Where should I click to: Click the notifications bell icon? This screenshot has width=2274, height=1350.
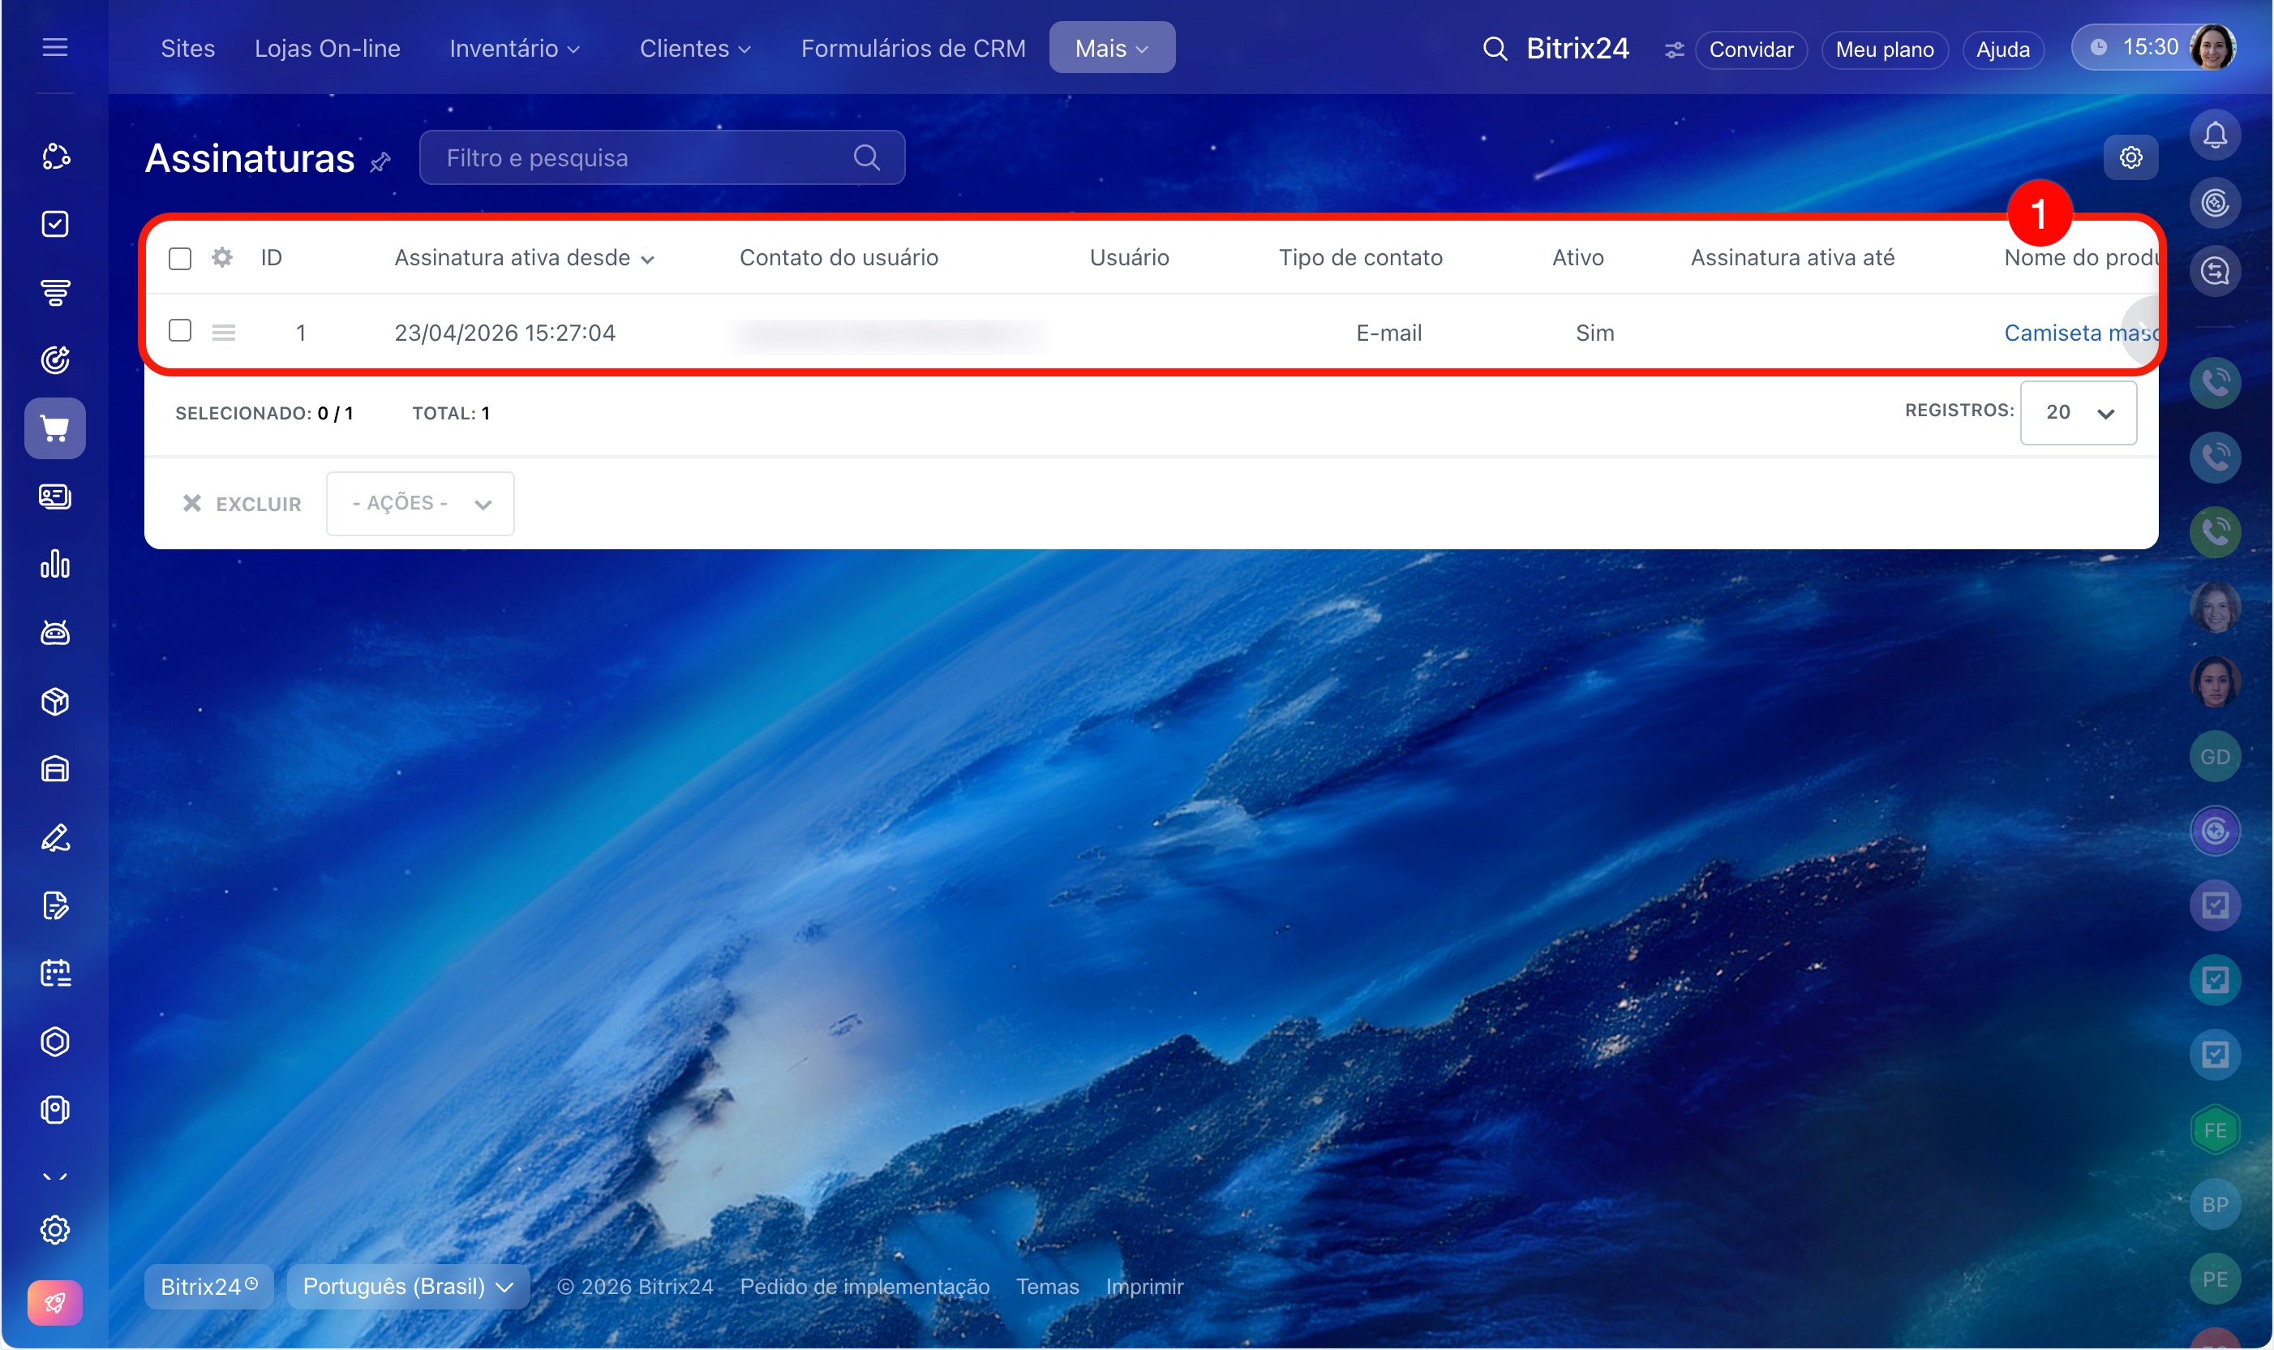coord(2214,135)
